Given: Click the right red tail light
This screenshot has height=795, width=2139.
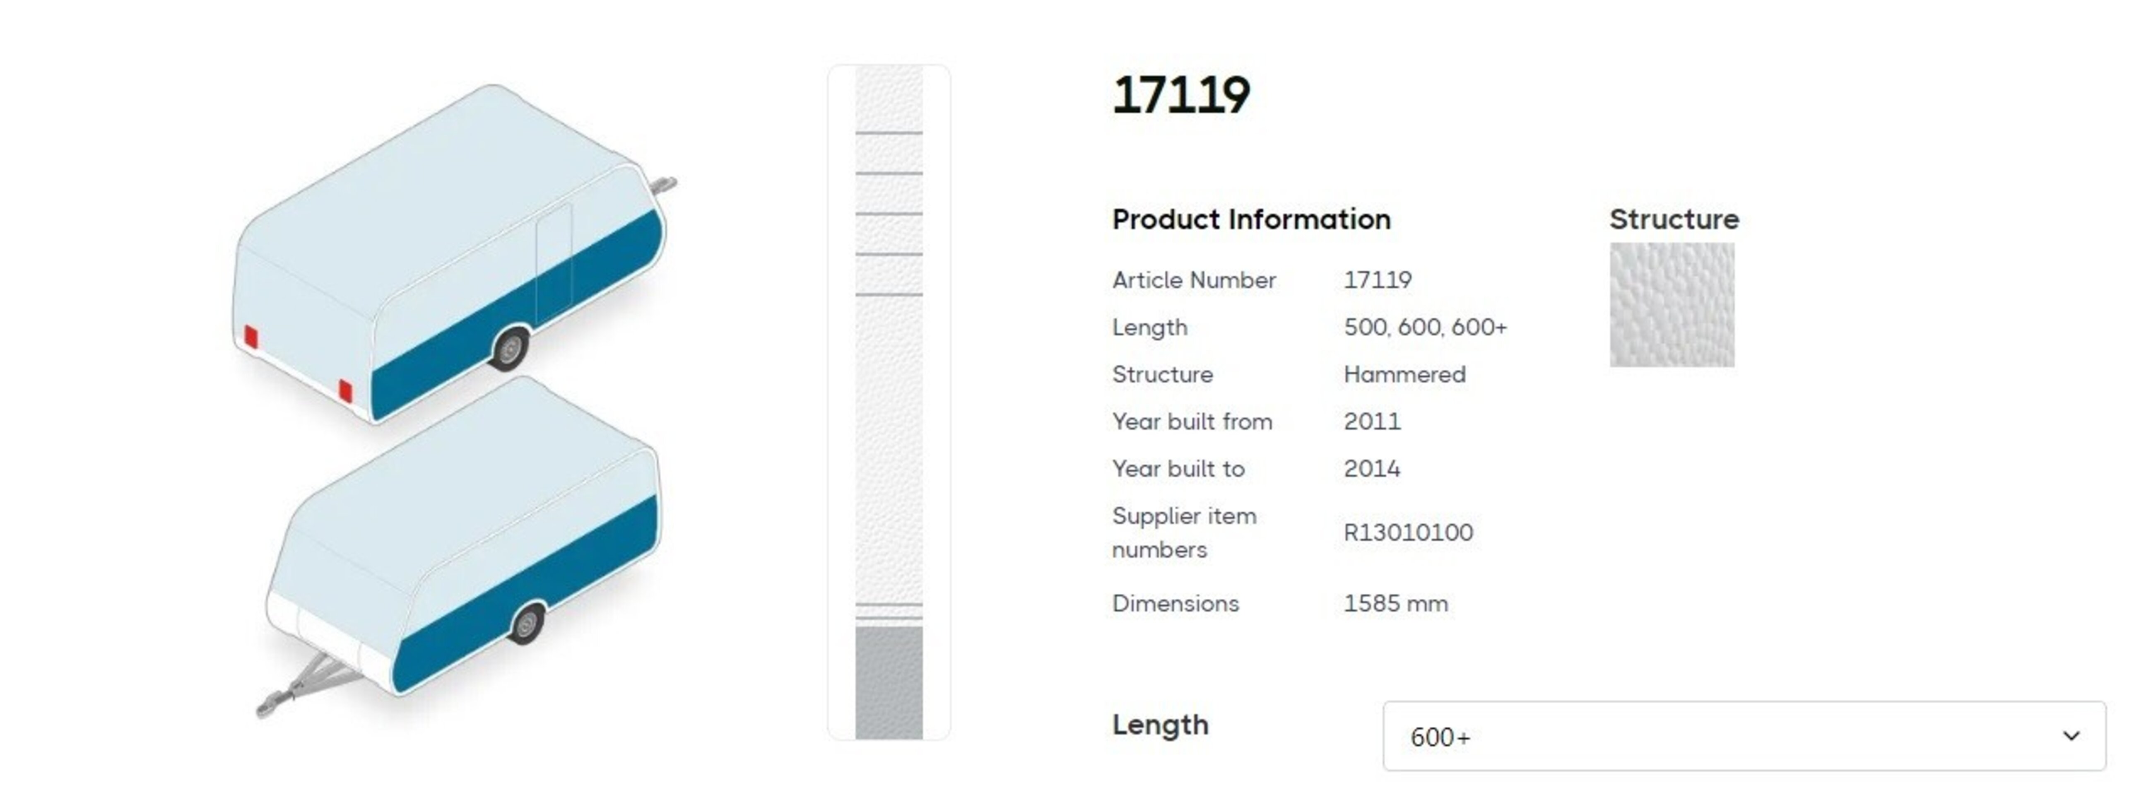Looking at the screenshot, I should (345, 390).
